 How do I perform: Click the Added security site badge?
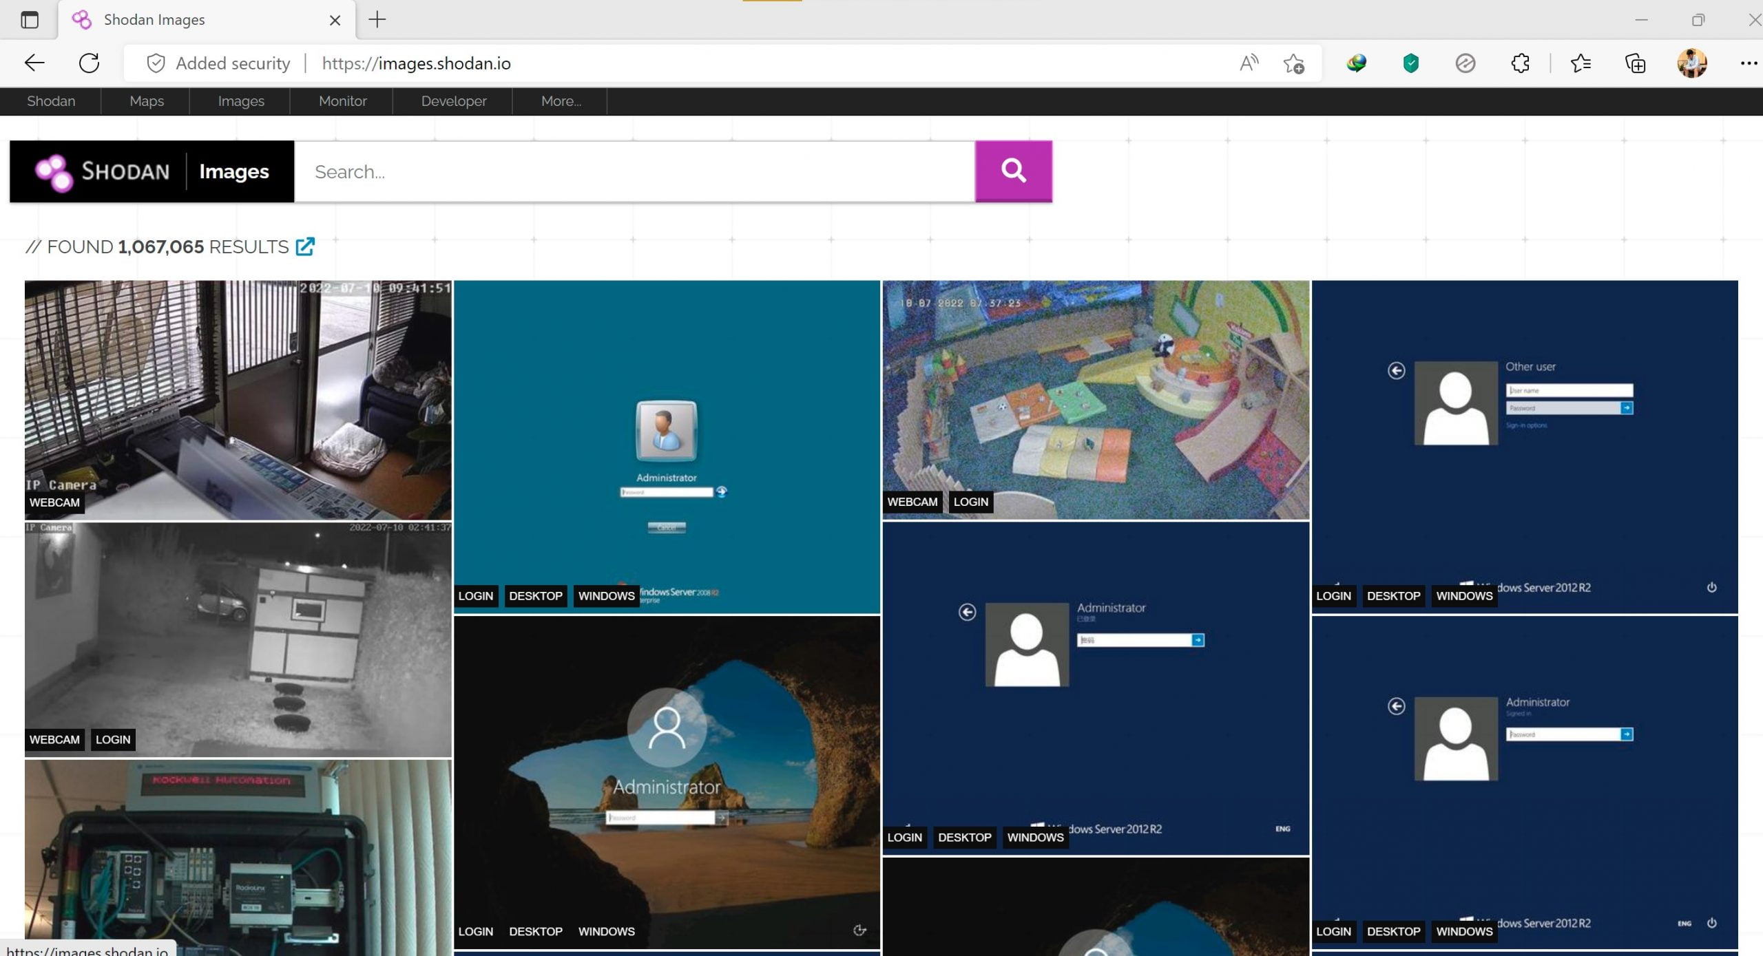point(218,63)
